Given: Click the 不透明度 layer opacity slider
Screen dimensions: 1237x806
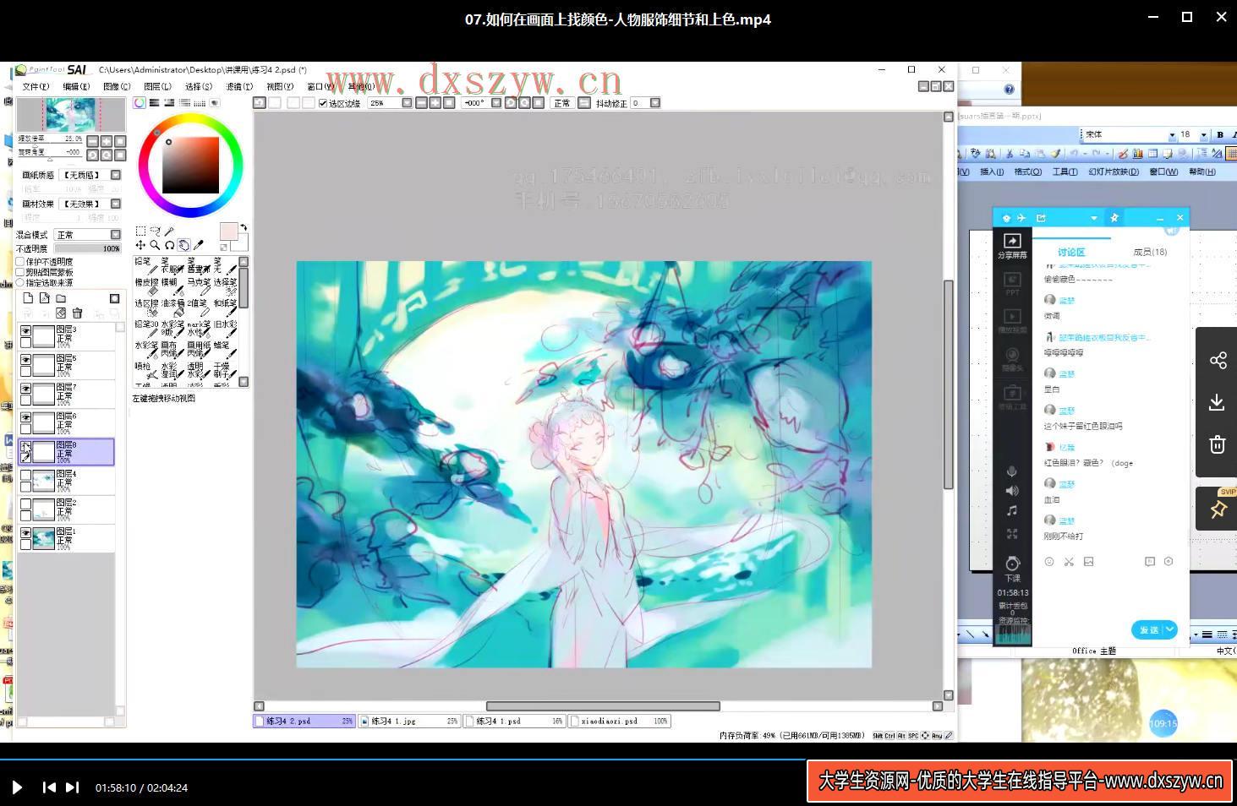Looking at the screenshot, I should point(88,249).
